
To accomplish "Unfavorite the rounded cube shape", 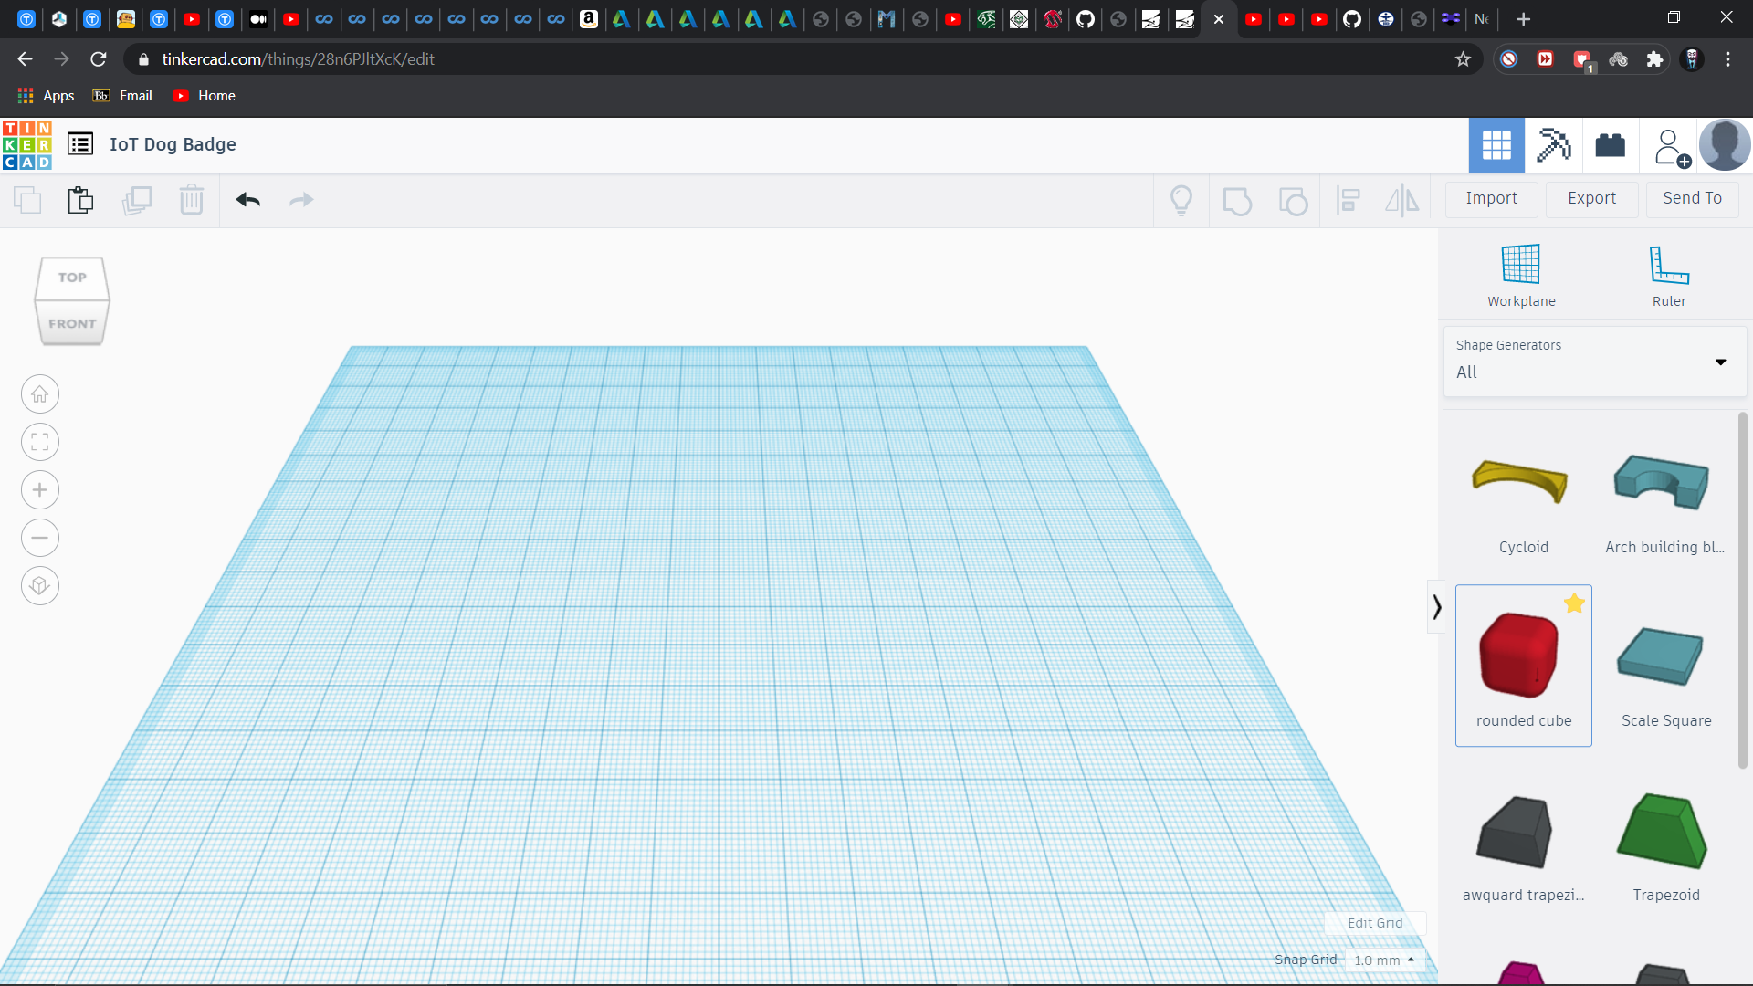I will (x=1573, y=603).
